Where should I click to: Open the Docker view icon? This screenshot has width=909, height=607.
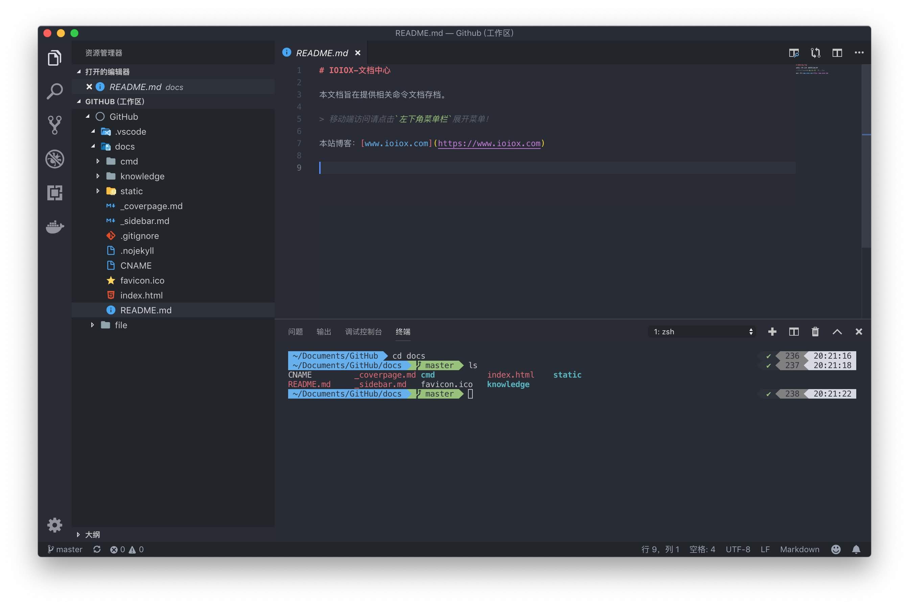(x=54, y=227)
